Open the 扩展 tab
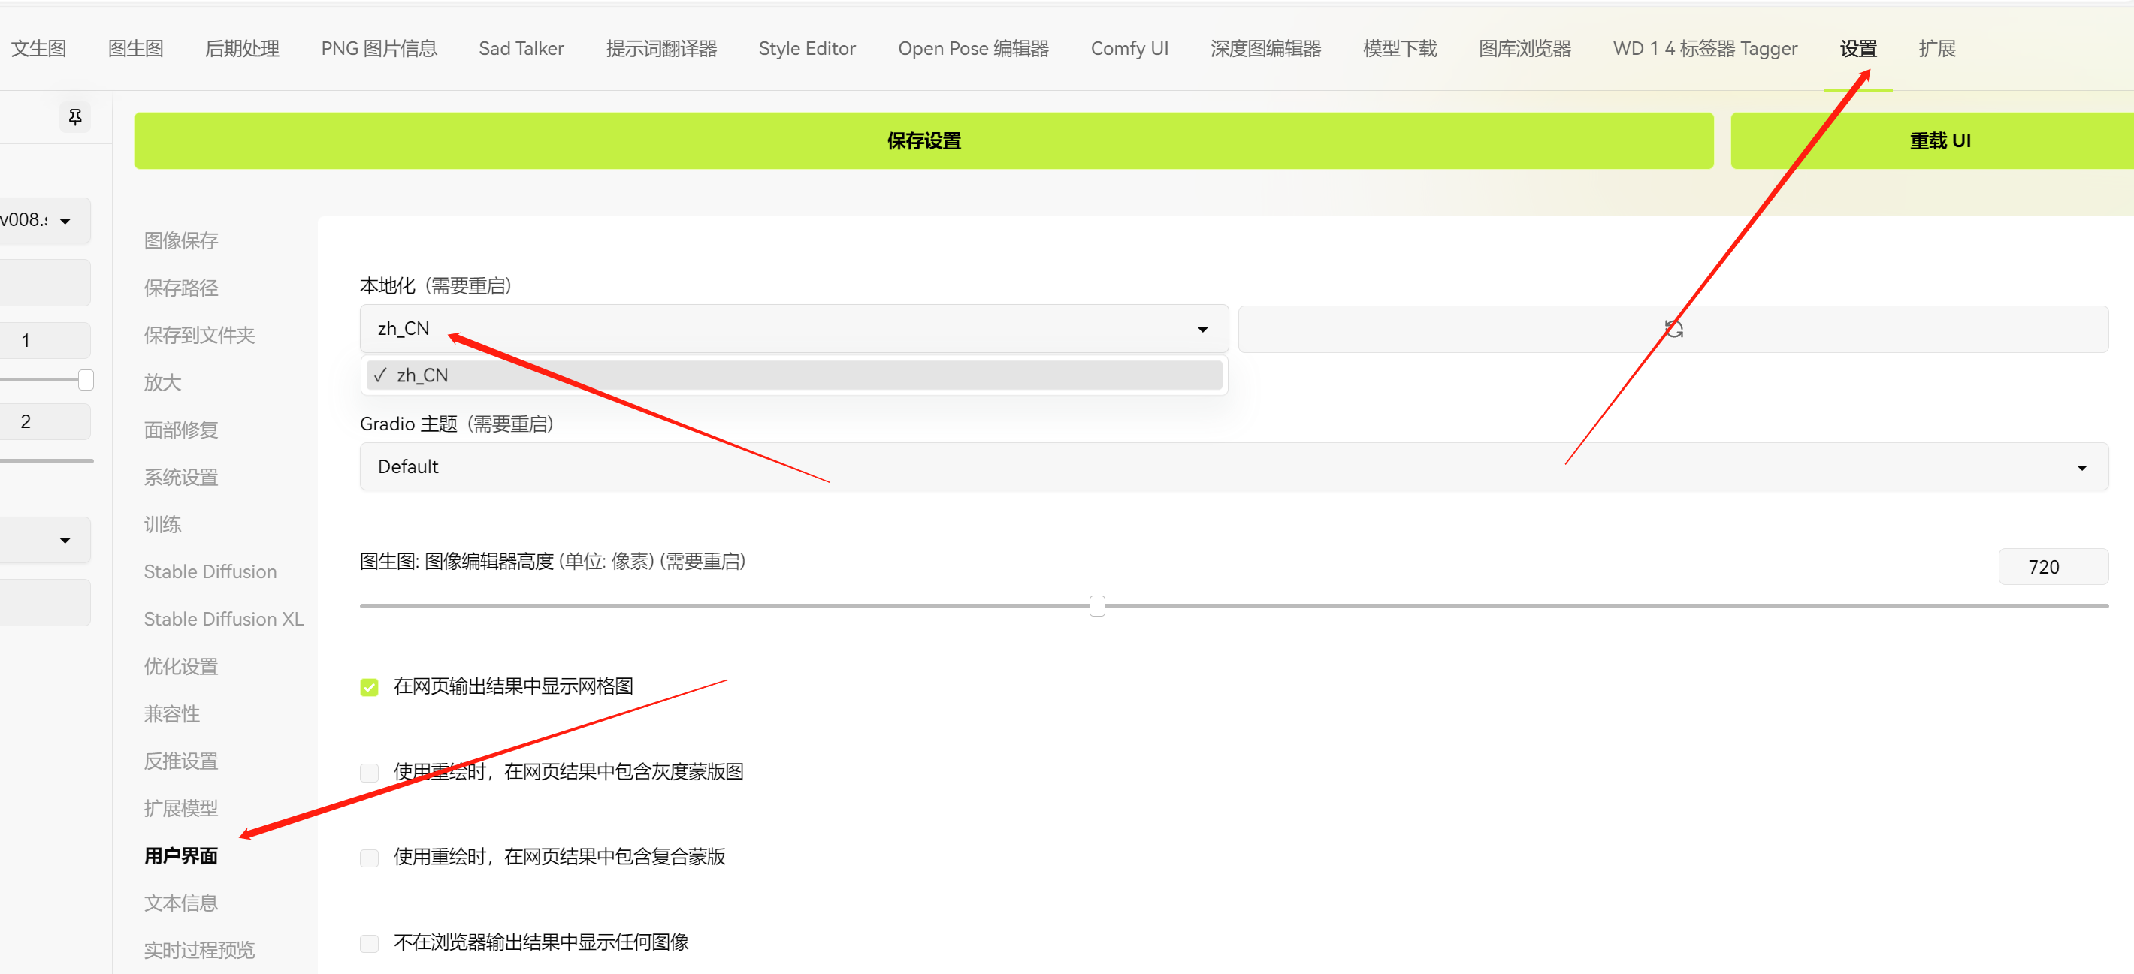 tap(1937, 48)
